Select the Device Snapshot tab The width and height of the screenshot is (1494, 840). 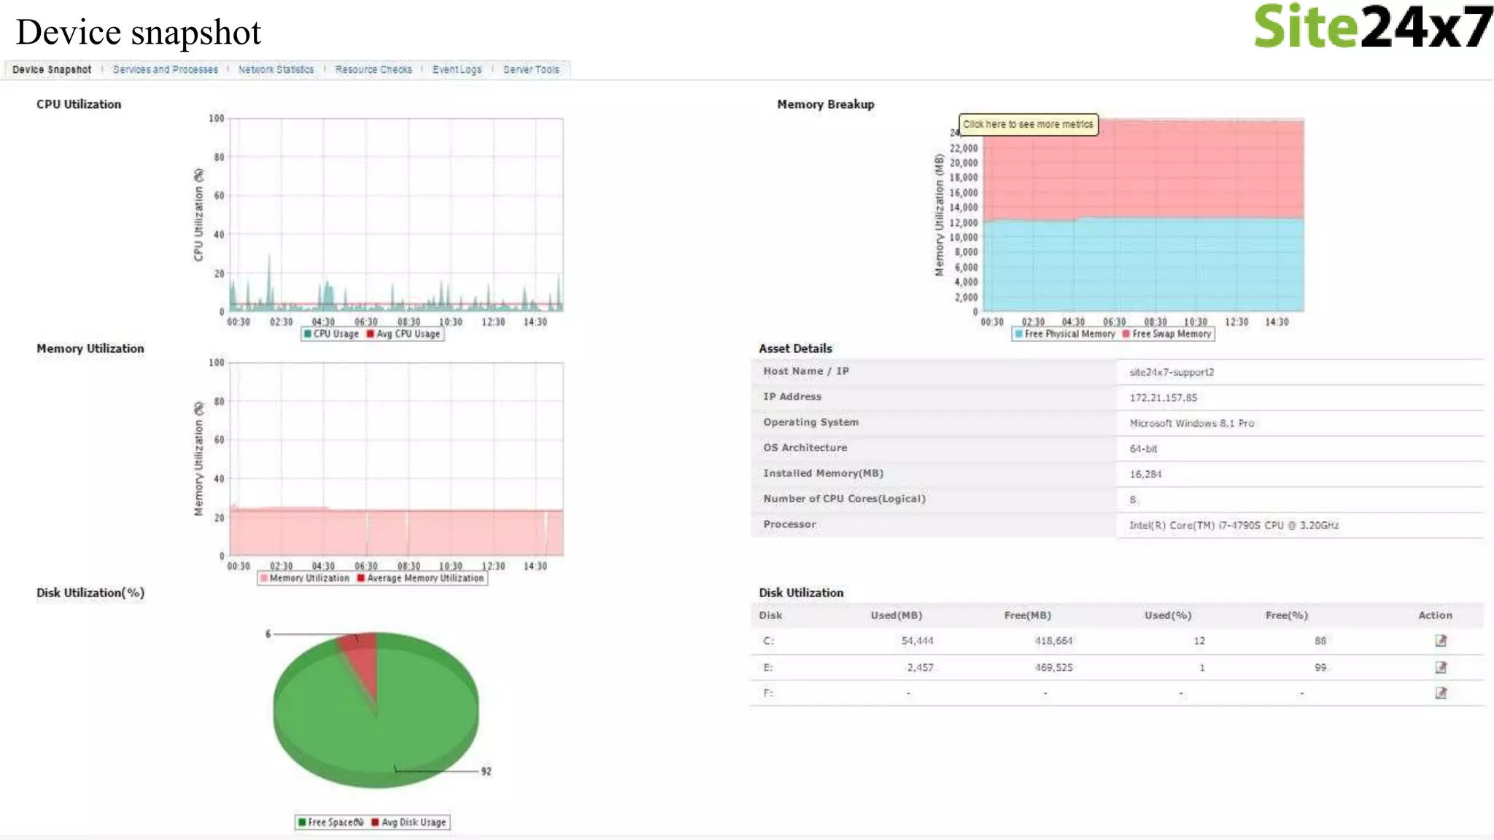pos(52,70)
